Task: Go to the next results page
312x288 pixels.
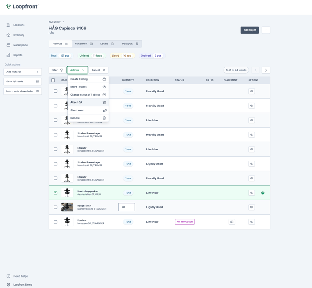Action: point(266,70)
